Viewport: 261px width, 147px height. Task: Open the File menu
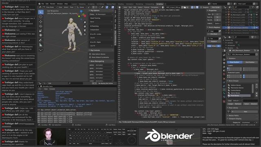click(x=43, y=4)
